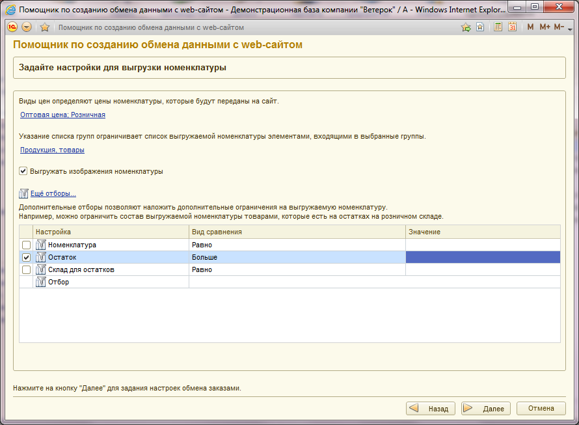579x425 pixels.
Task: Click the highlighted Значение cell for Остаток
Action: [x=483, y=257]
